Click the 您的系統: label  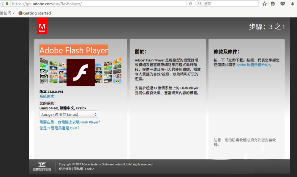tap(48, 103)
